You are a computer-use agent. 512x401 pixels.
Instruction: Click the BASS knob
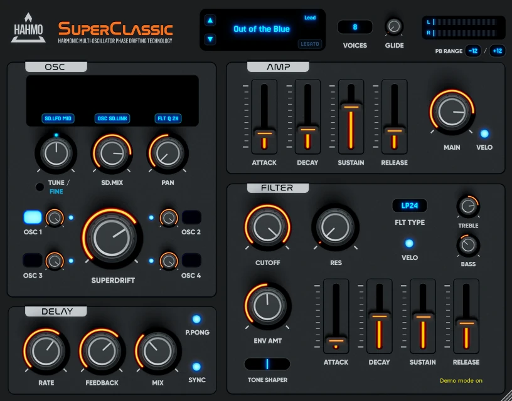pos(468,245)
